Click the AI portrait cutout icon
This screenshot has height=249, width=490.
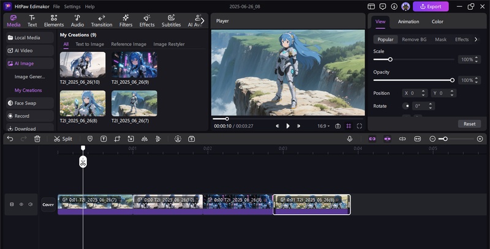tap(178, 139)
